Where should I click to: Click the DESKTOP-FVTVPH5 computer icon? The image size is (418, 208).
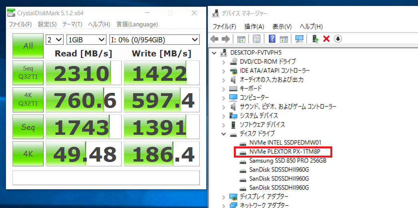[x=224, y=53]
